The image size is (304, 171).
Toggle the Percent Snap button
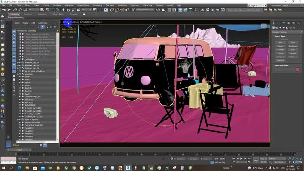(x=122, y=10)
